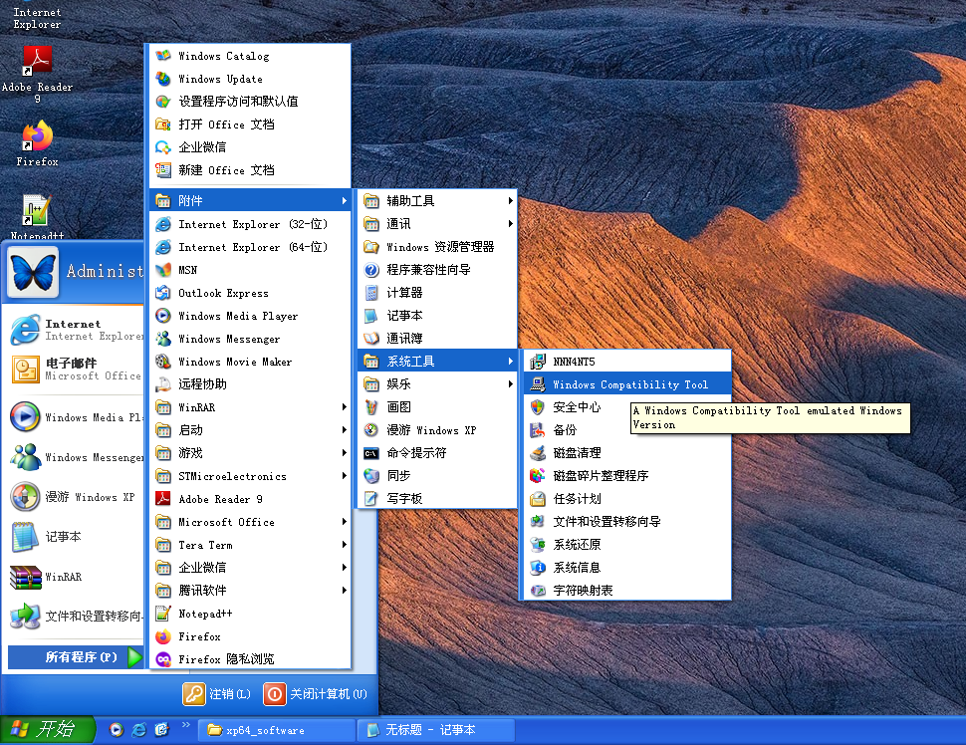Screen dimensions: 966x745
Task: Launch Internet Explorer (64-位) from menu
Action: pyautogui.click(x=250, y=247)
